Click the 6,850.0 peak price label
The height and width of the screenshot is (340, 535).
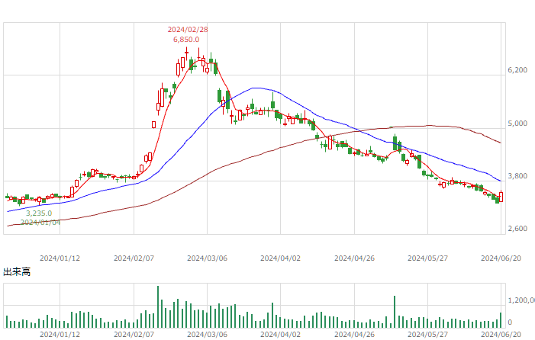[186, 40]
